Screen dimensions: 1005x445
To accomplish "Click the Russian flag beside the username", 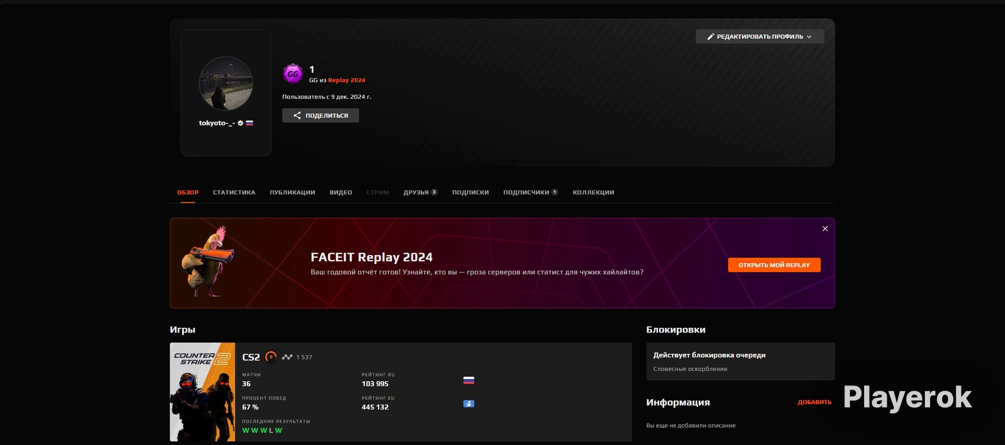I will [250, 123].
